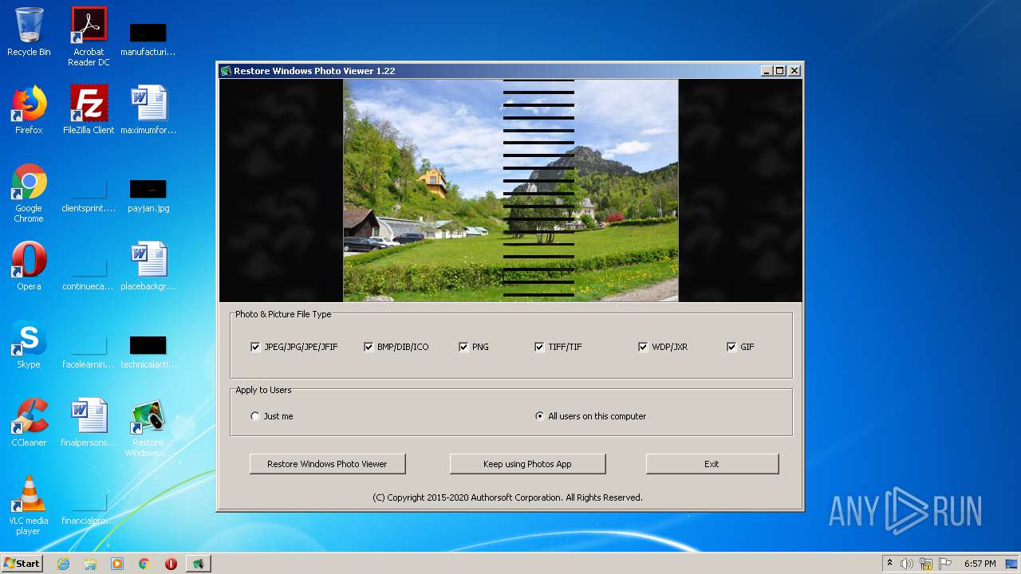Click the window title bar app icon
The width and height of the screenshot is (1021, 574).
226,71
